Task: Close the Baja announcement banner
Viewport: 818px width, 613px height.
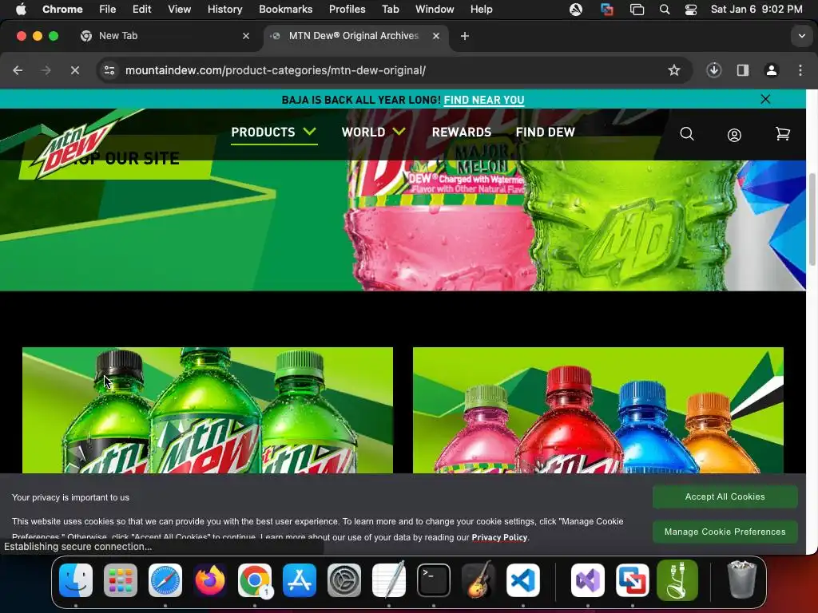Action: tap(765, 99)
